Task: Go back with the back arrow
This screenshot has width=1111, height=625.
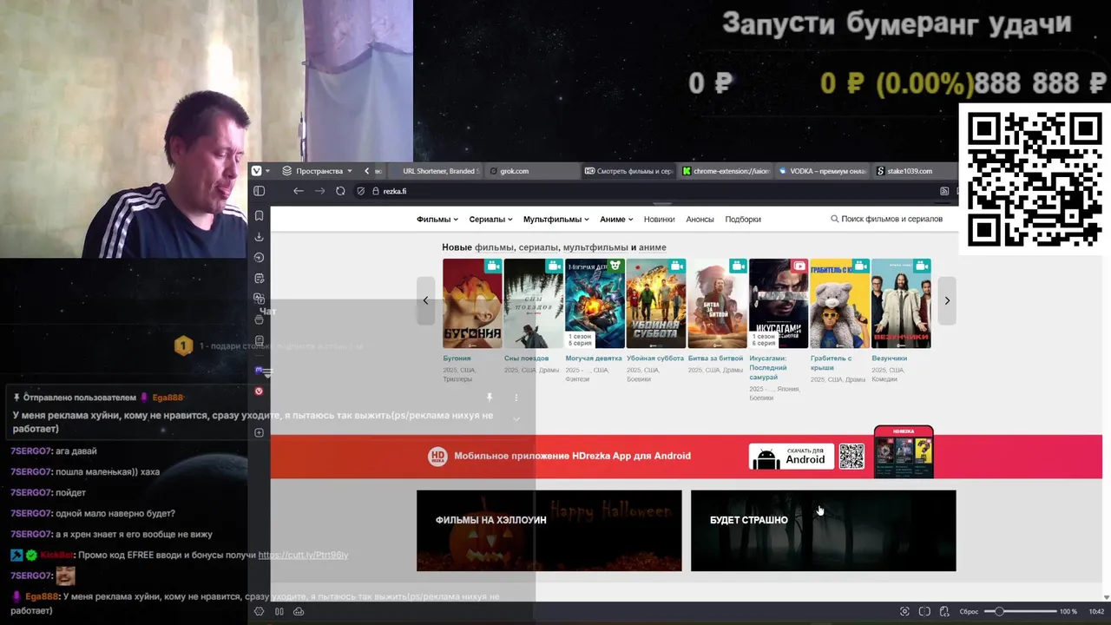Action: pyautogui.click(x=299, y=191)
